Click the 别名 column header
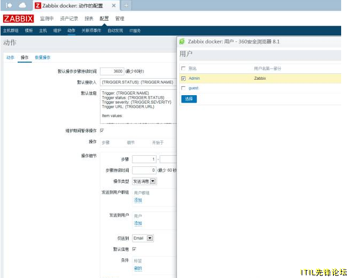The height and width of the screenshot is (278, 347). (192, 69)
